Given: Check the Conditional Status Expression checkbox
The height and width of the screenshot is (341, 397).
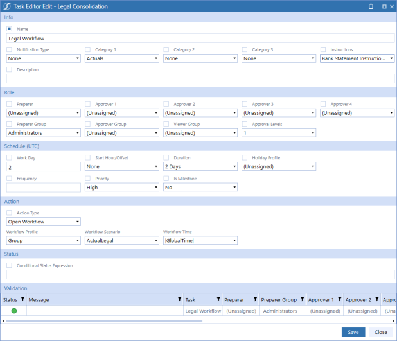Looking at the screenshot, I should coord(9,265).
